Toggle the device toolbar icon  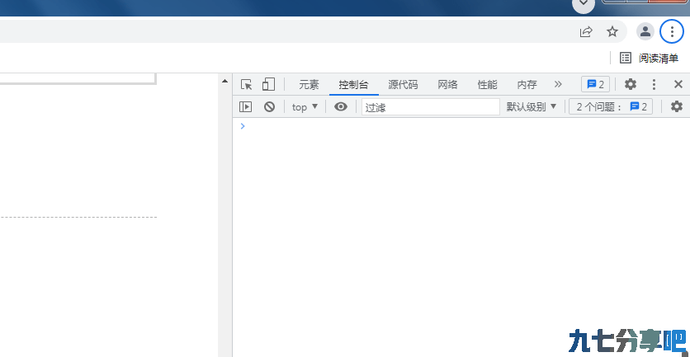pos(268,84)
